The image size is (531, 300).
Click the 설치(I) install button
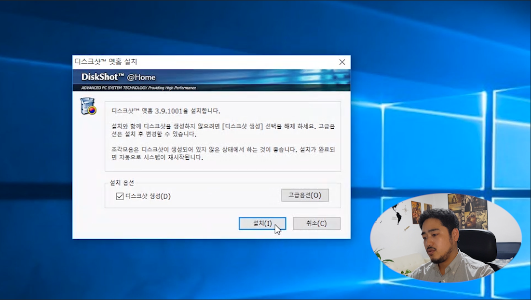tap(262, 223)
